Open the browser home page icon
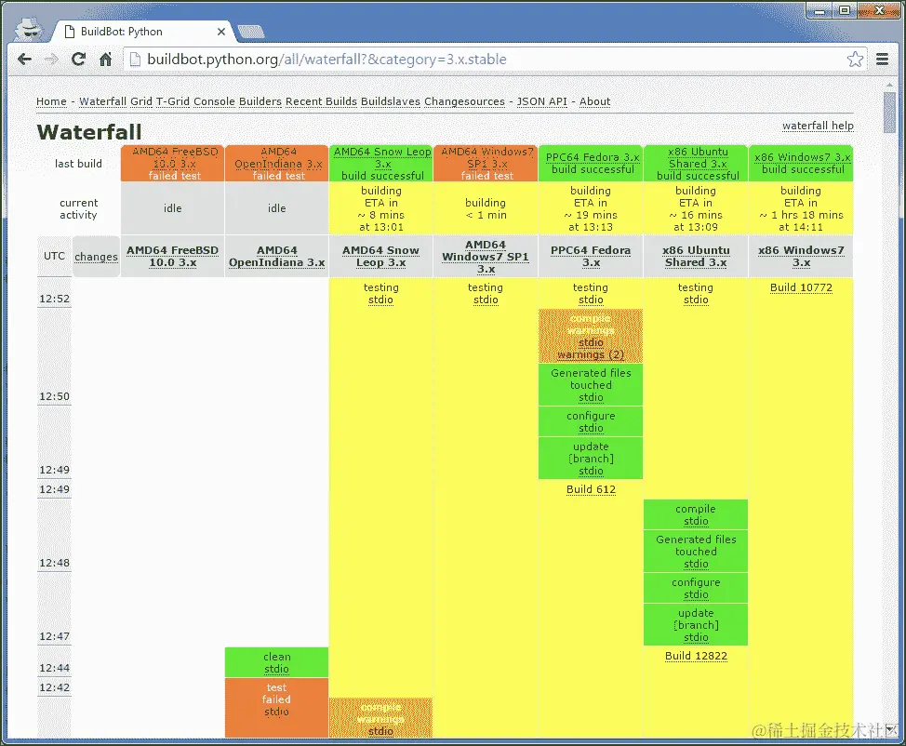Viewport: 906px width, 746px height. tap(105, 59)
